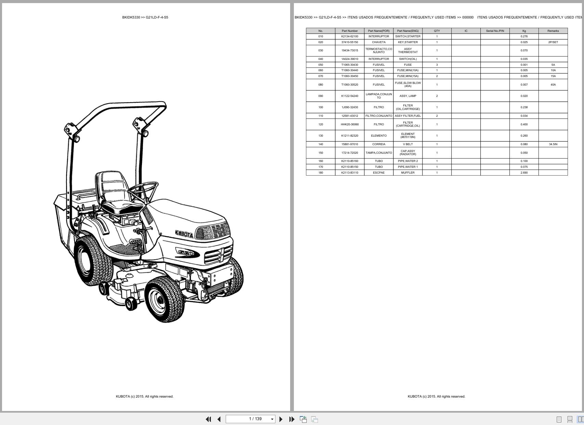Select part number K1122-54240
584x425 pixels.
click(x=350, y=96)
